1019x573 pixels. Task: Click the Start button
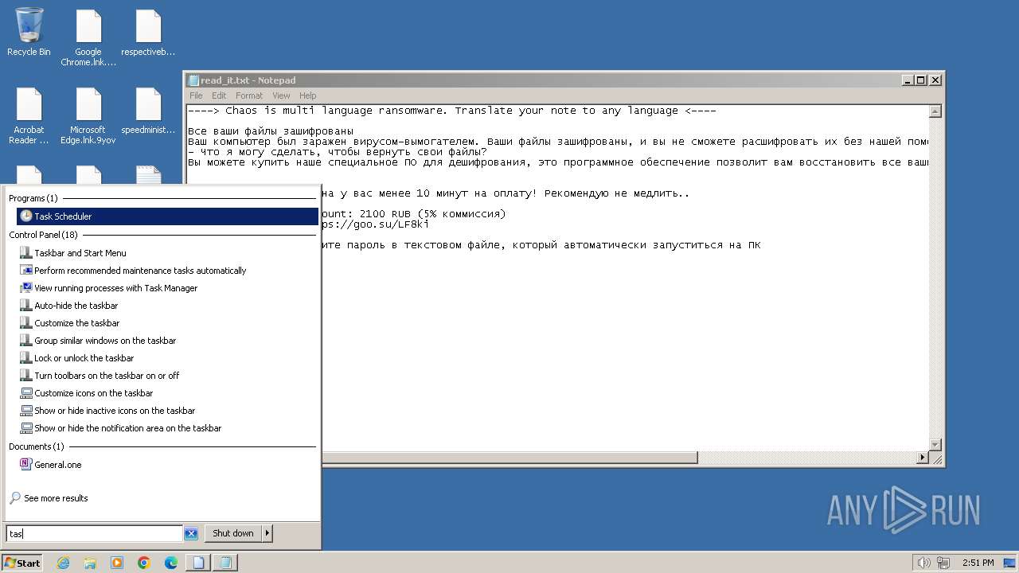pyautogui.click(x=22, y=563)
